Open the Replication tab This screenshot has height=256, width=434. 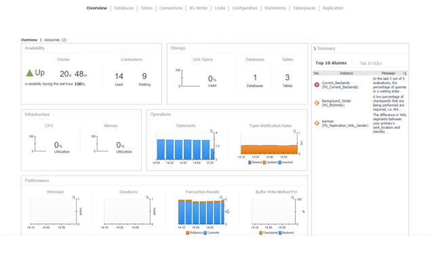tap(333, 8)
